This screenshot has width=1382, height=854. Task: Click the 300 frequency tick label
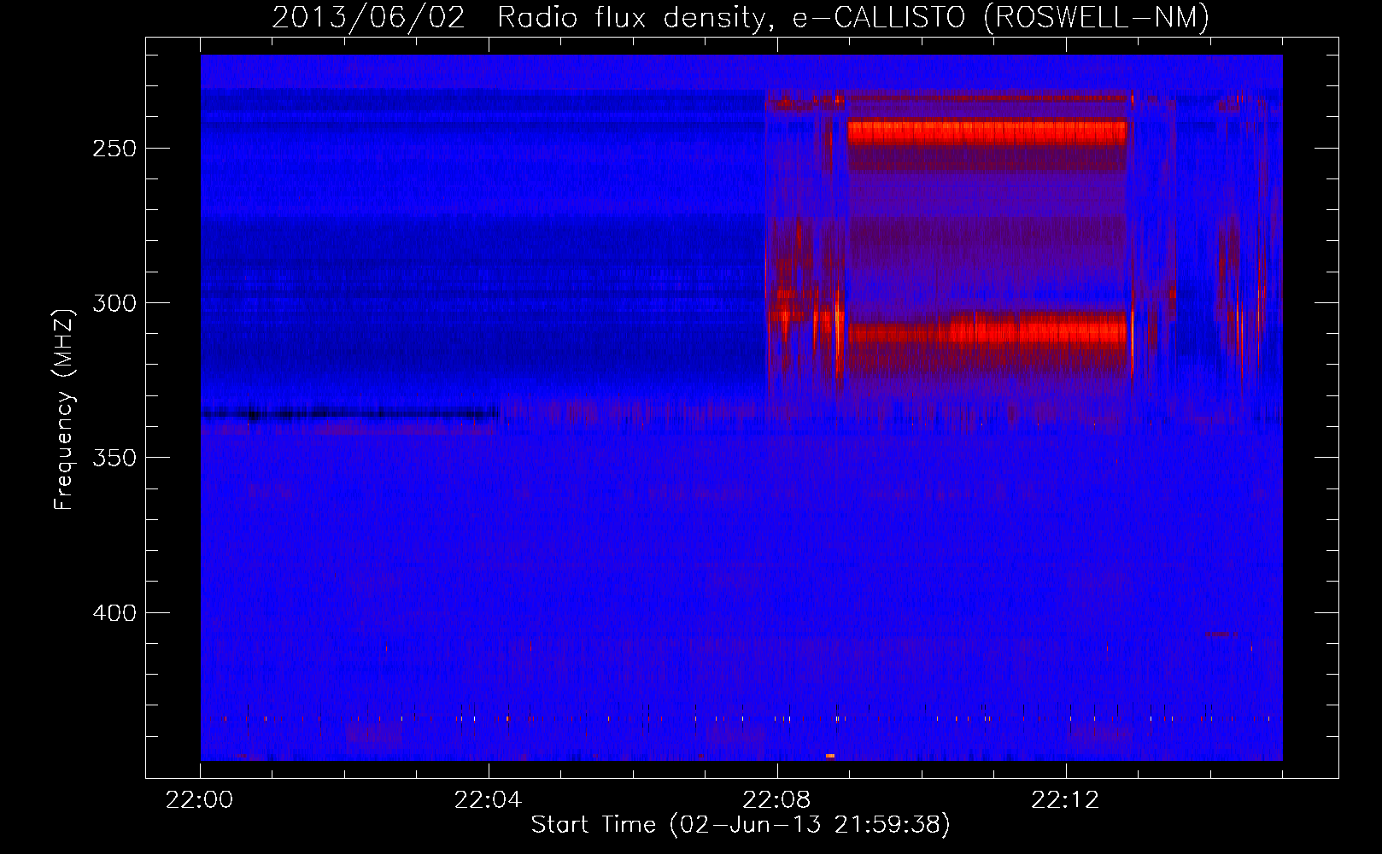[x=114, y=303]
